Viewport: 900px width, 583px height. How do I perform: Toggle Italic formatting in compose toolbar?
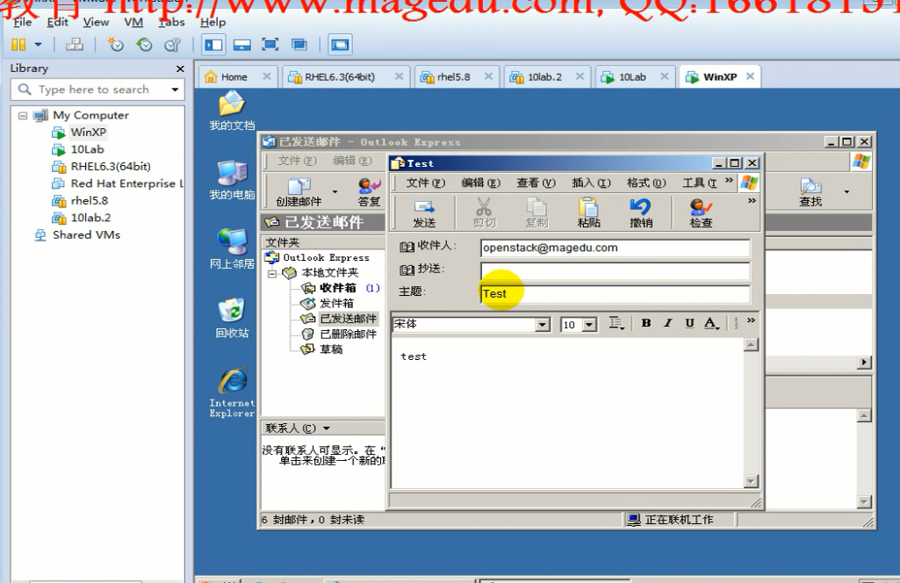(x=667, y=323)
